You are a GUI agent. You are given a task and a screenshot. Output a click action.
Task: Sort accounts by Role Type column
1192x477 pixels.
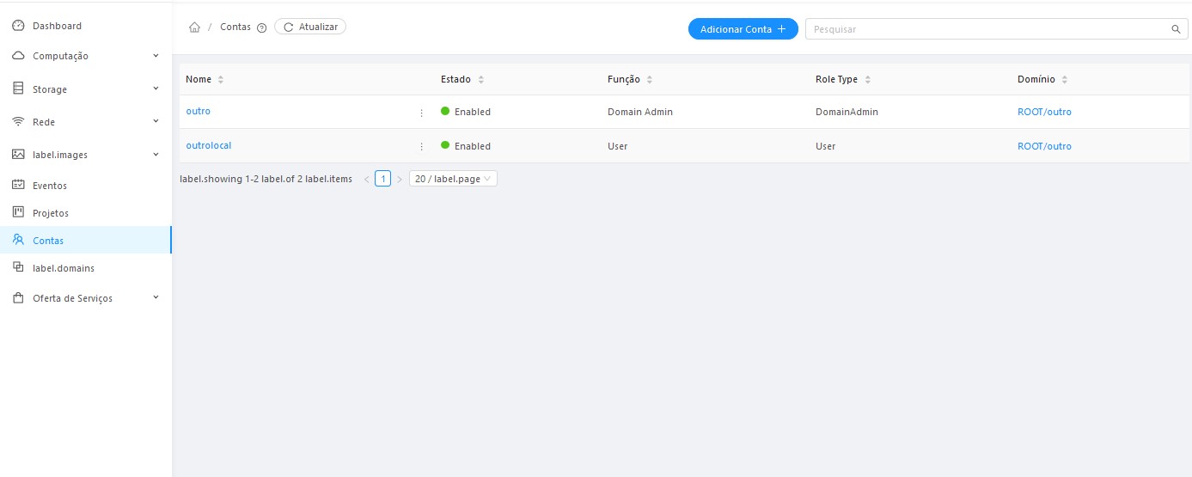(x=868, y=80)
